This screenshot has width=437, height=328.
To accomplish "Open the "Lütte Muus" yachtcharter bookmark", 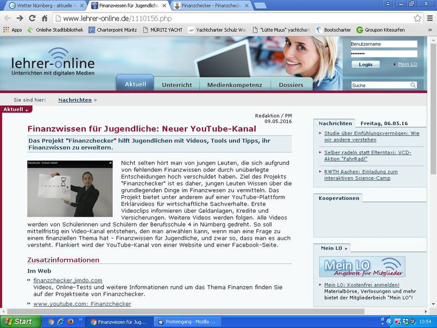I will (x=281, y=30).
